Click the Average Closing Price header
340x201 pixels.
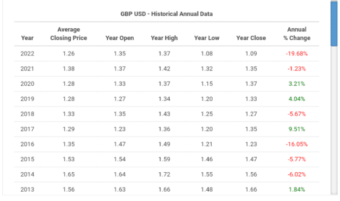pos(69,34)
